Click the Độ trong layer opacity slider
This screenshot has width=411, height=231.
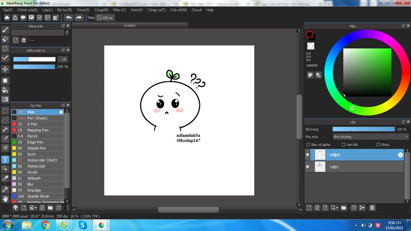click(364, 129)
